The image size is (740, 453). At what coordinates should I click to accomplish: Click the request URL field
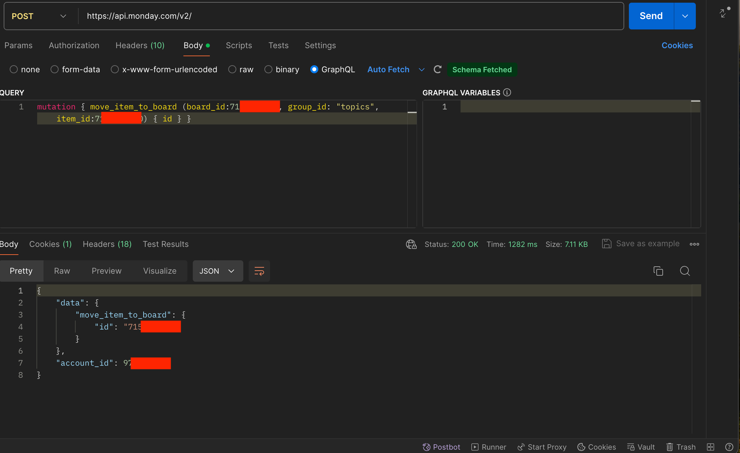coord(351,16)
